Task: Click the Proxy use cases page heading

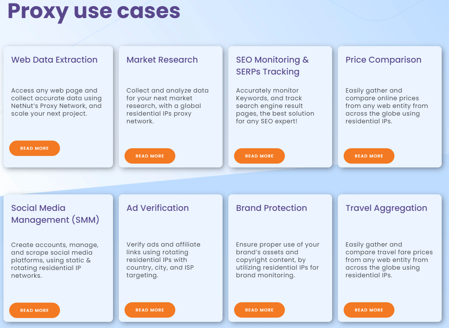Action: (94, 11)
